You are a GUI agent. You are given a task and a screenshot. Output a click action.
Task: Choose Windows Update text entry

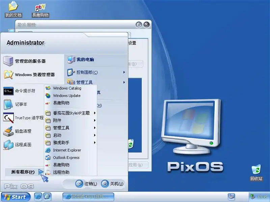(67, 96)
